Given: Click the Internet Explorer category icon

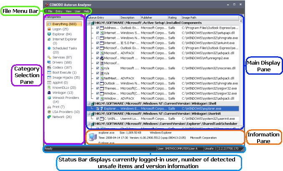Looking at the screenshot, I should pyautogui.click(x=49, y=39).
